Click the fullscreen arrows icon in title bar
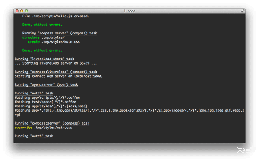The image size is (259, 162). (243, 11)
